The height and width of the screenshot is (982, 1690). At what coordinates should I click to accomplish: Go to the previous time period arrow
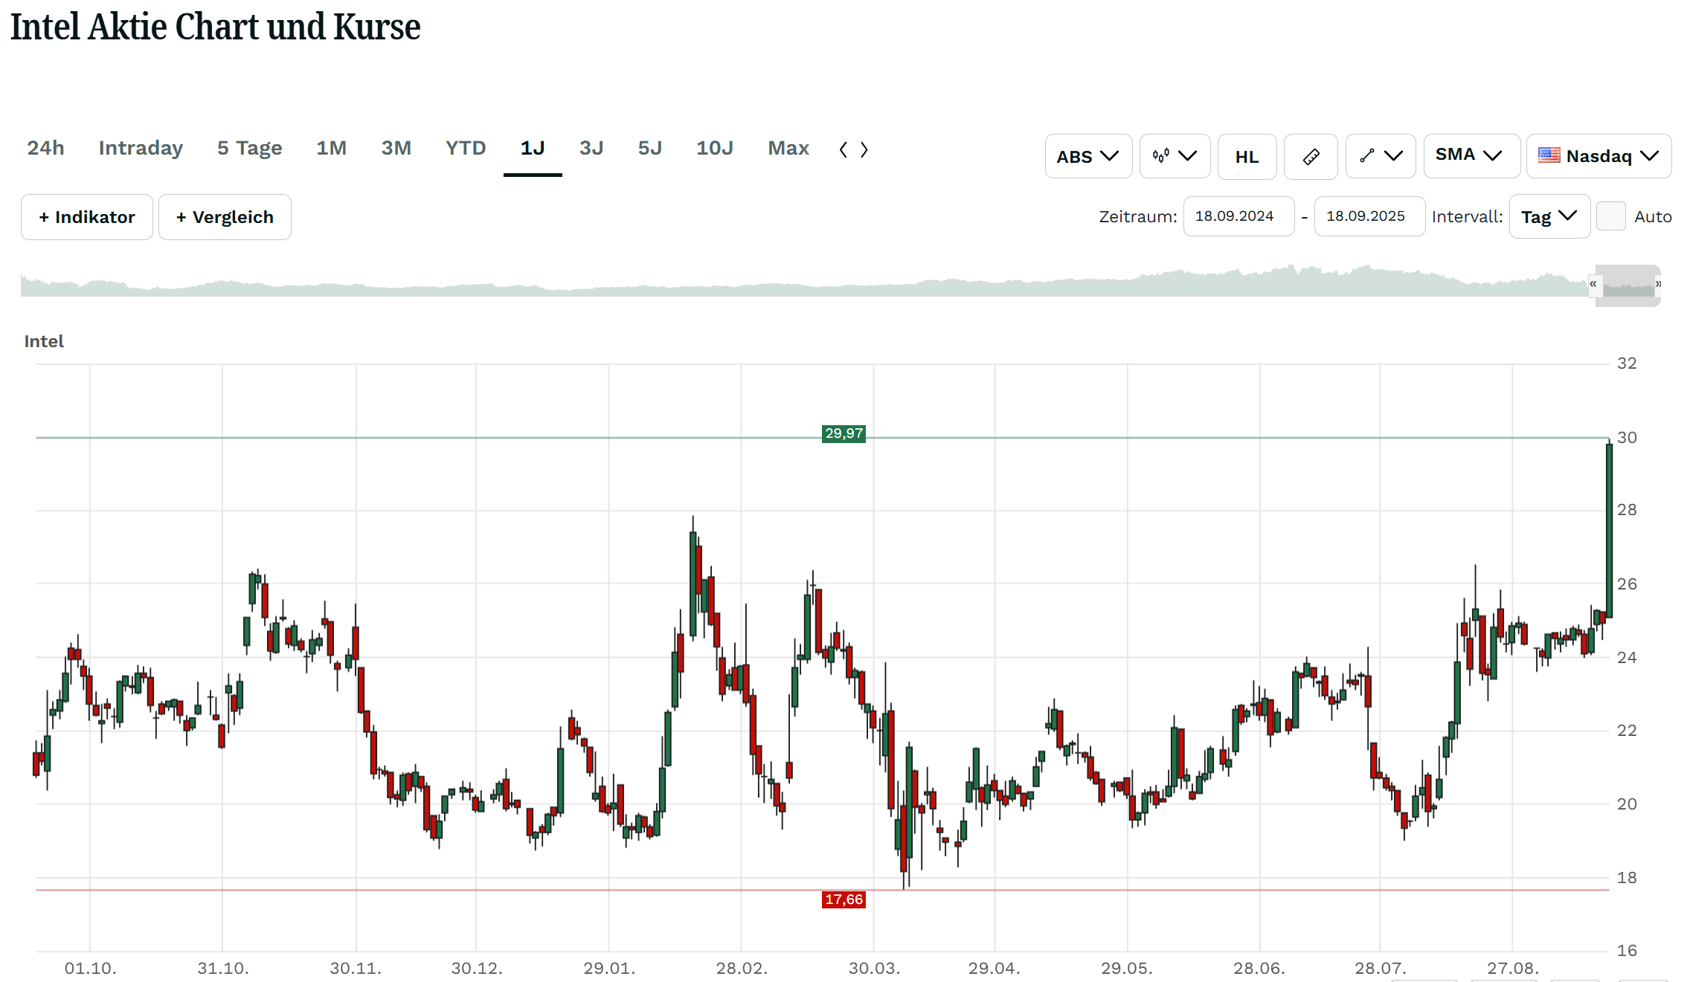tap(844, 149)
